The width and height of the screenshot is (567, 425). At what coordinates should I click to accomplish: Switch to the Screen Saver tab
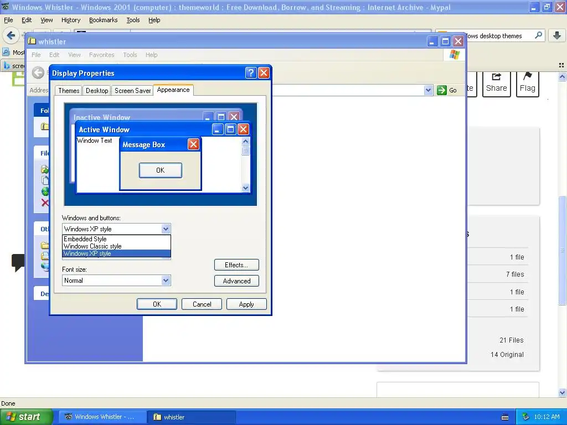(x=132, y=91)
